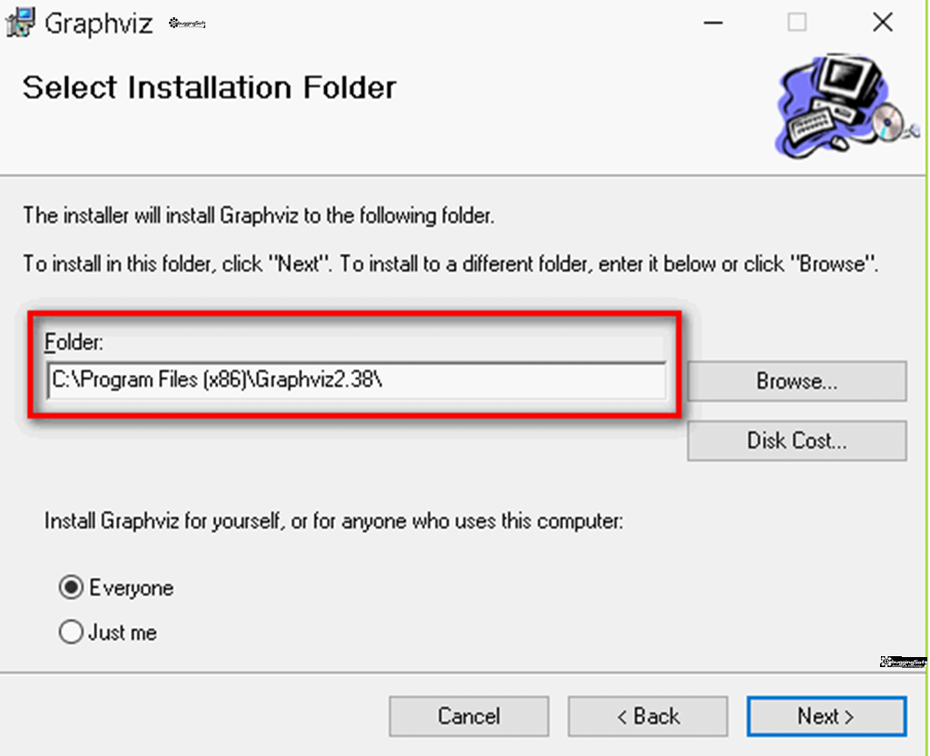
Task: Open the Browse folder dialog
Action: coord(796,381)
